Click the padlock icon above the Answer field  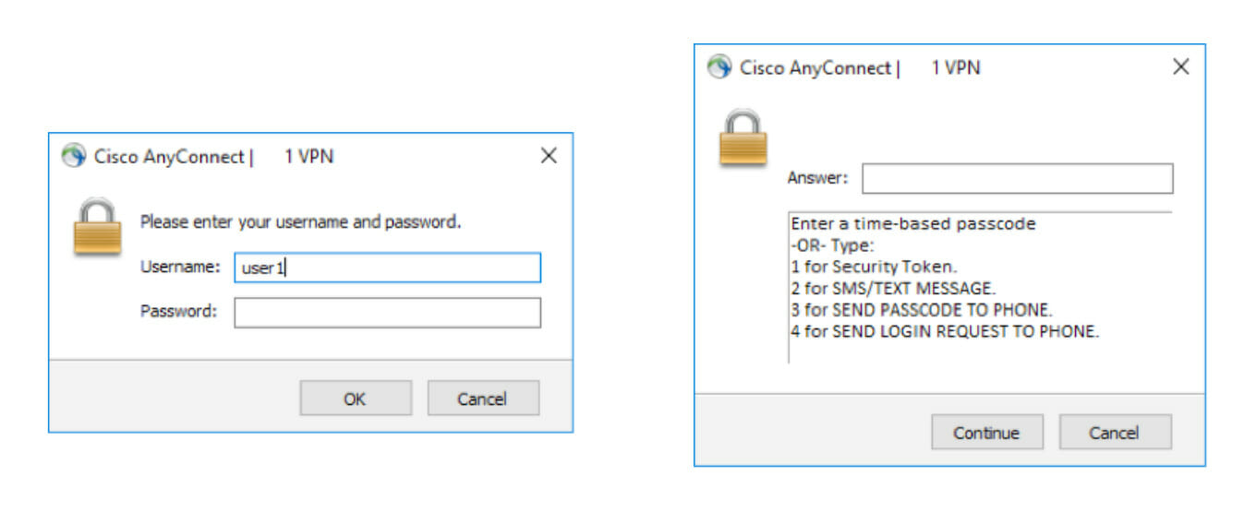[x=743, y=138]
